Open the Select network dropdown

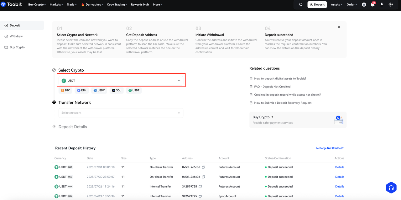121,113
